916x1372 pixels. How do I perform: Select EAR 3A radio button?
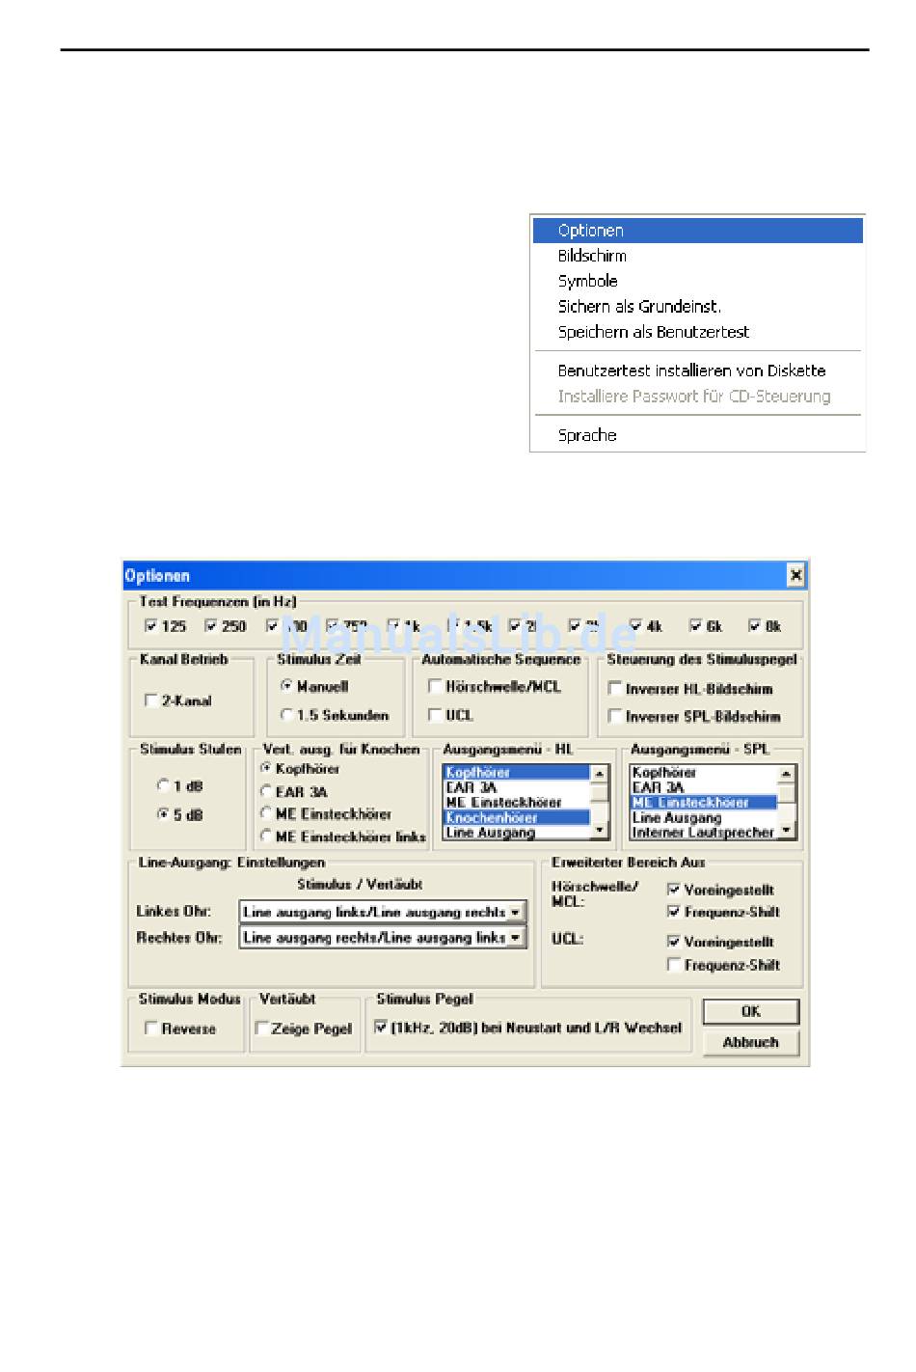click(x=266, y=791)
